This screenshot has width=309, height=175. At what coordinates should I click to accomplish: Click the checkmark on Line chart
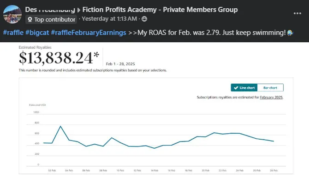click(236, 88)
